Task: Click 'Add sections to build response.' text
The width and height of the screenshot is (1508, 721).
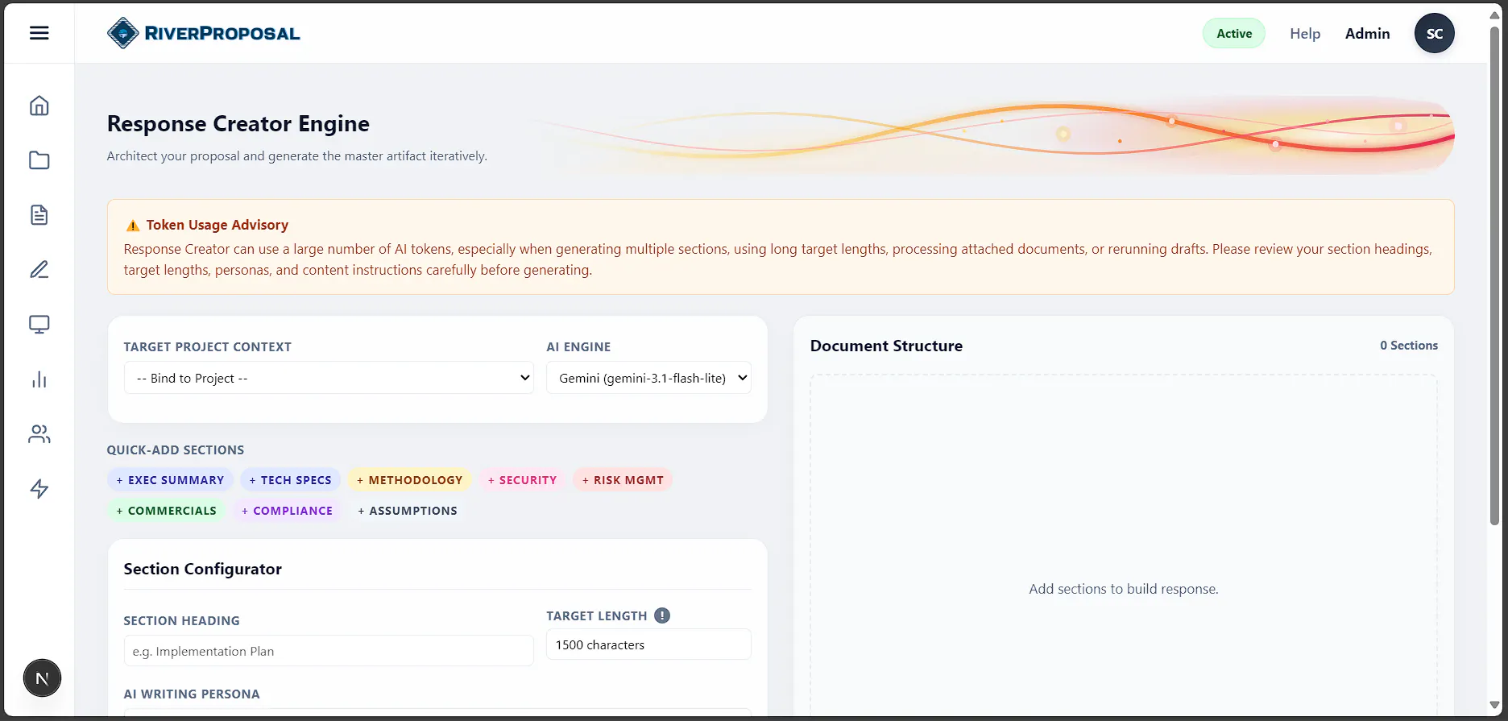Action: [x=1124, y=589]
